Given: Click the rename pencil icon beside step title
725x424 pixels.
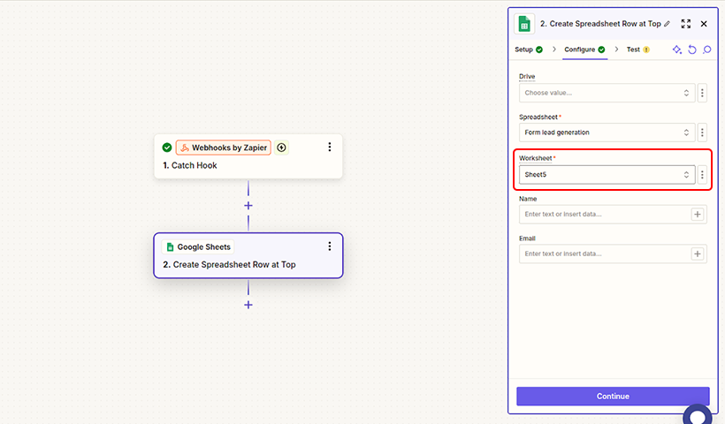Looking at the screenshot, I should coord(667,24).
